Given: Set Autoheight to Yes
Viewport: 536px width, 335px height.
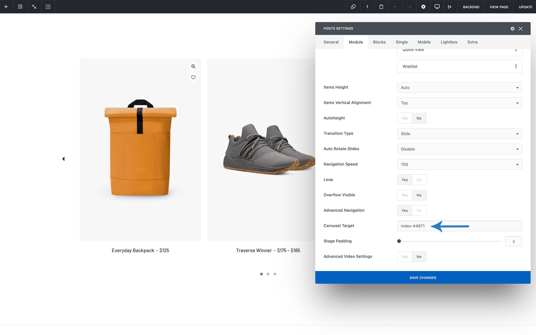Looking at the screenshot, I should [x=405, y=118].
